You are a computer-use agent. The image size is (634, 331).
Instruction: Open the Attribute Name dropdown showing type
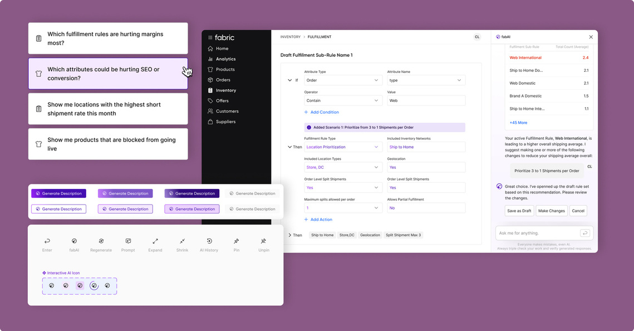(x=426, y=80)
